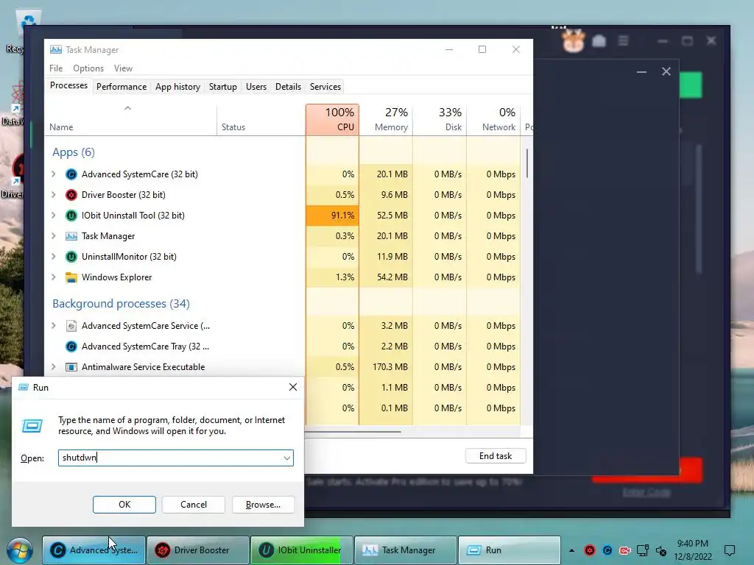Open the View menu in Task Manager
Viewport: 754px width, 565px height.
point(123,68)
